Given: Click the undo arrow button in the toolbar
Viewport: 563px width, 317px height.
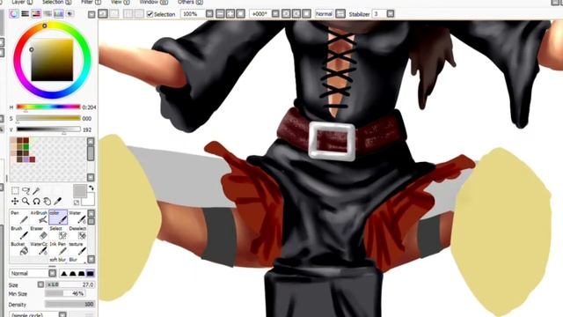Looking at the screenshot, I should pos(103,14).
